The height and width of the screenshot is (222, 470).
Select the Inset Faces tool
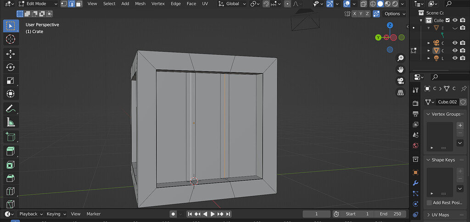click(11, 164)
